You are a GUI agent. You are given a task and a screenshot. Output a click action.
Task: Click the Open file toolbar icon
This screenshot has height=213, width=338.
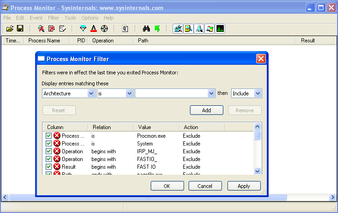[10, 29]
